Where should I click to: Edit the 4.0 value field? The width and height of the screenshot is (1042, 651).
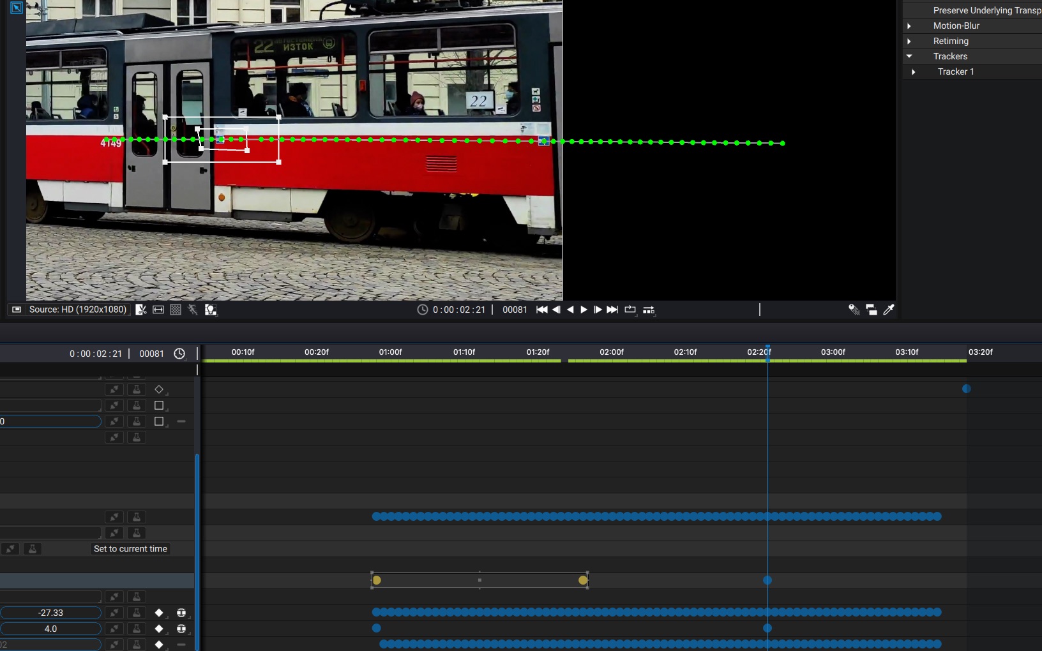tap(50, 629)
